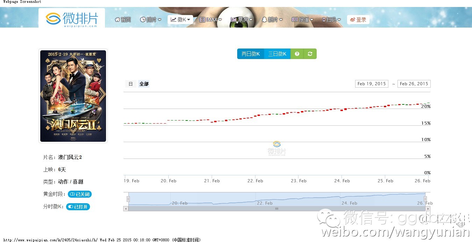The height and width of the screenshot is (242, 472).
Task: Click the green refresh icon
Action: click(310, 54)
